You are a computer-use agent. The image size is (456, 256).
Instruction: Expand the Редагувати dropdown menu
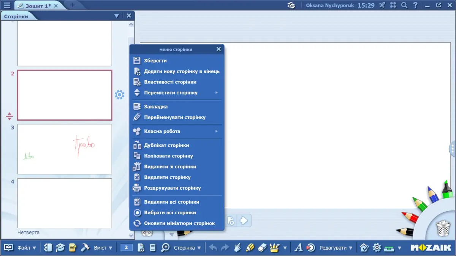pyautogui.click(x=336, y=248)
